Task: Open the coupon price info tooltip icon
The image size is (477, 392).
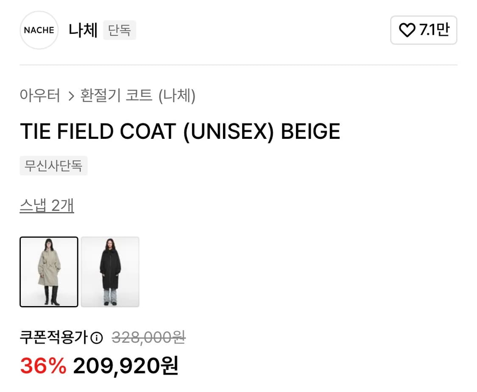Action: coord(98,337)
